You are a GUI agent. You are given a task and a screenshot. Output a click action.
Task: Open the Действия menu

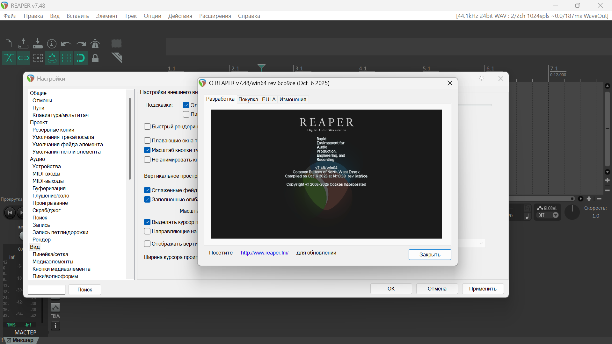tap(180, 16)
